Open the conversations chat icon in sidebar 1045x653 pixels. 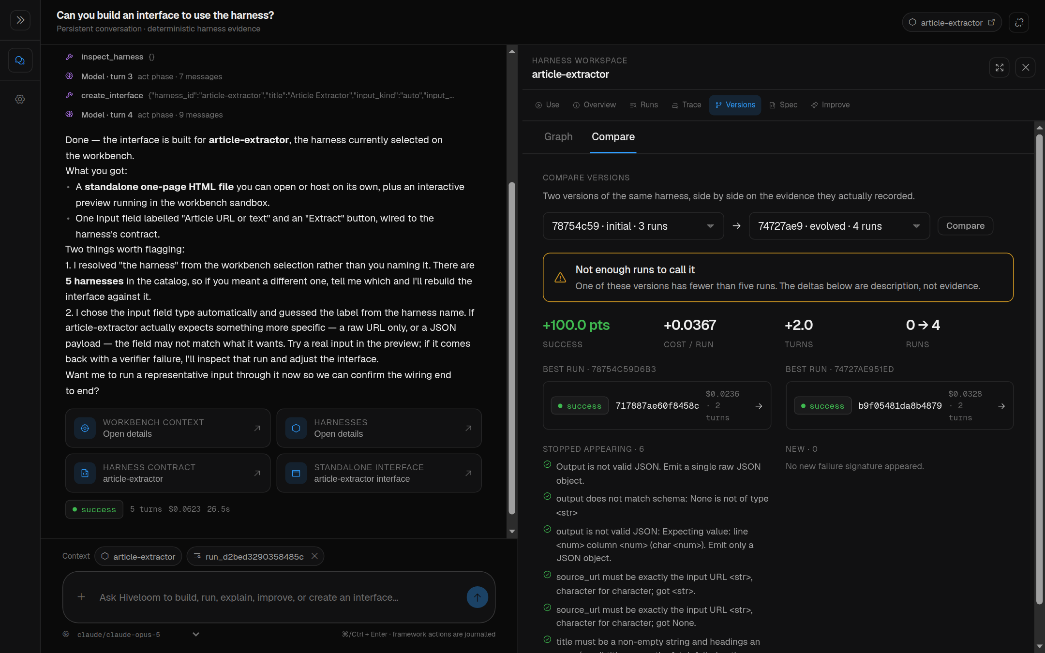(20, 60)
